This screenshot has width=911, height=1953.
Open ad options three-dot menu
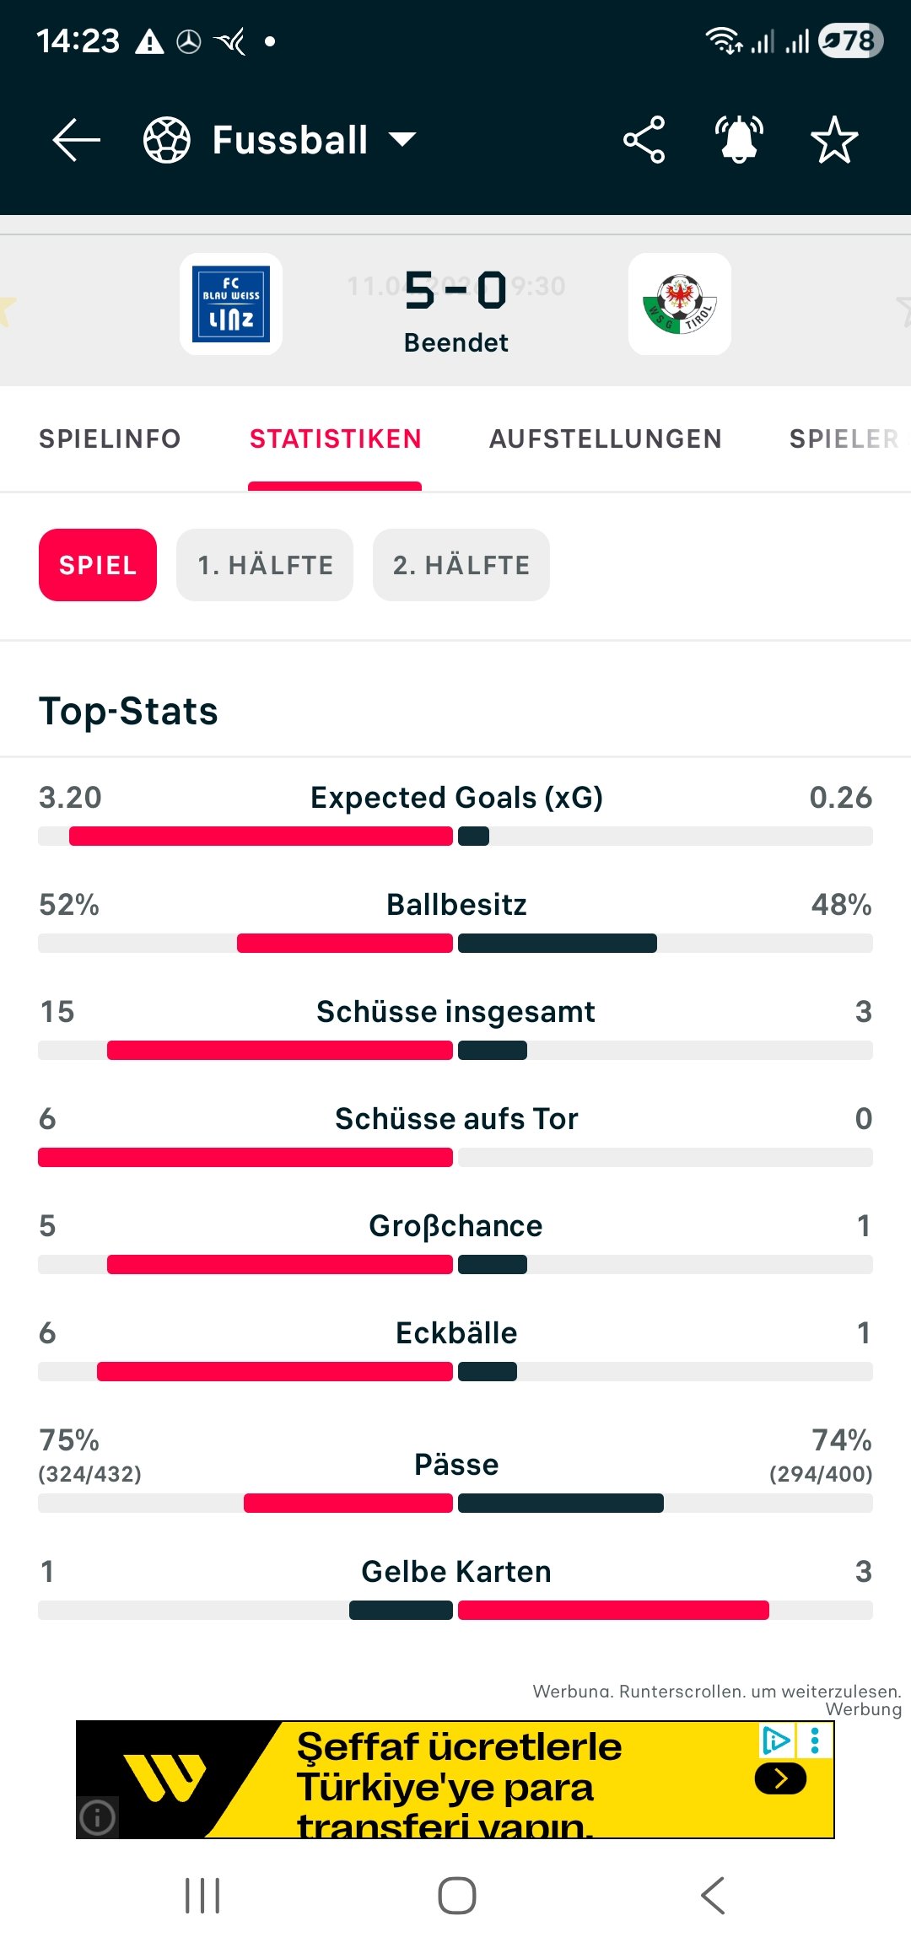pos(815,1740)
